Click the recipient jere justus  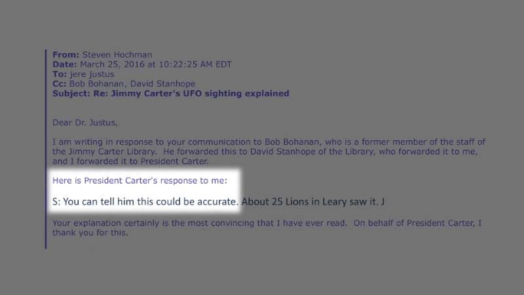[92, 74]
